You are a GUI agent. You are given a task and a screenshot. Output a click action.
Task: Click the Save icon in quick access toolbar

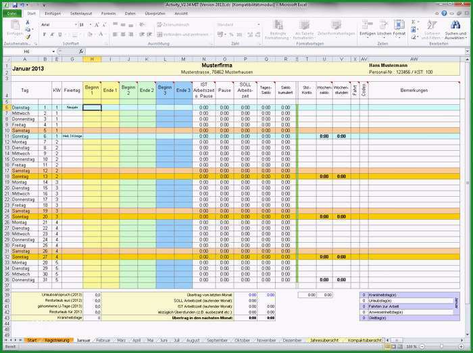pos(15,5)
